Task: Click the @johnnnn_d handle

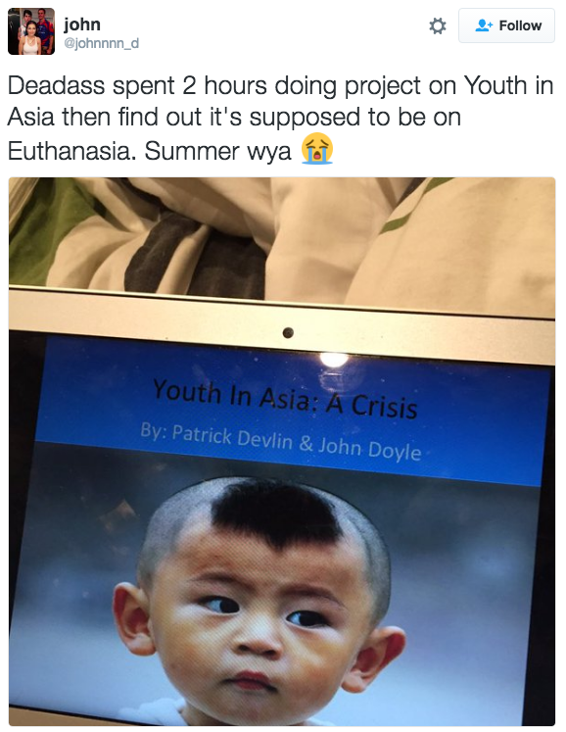Action: coord(101,43)
